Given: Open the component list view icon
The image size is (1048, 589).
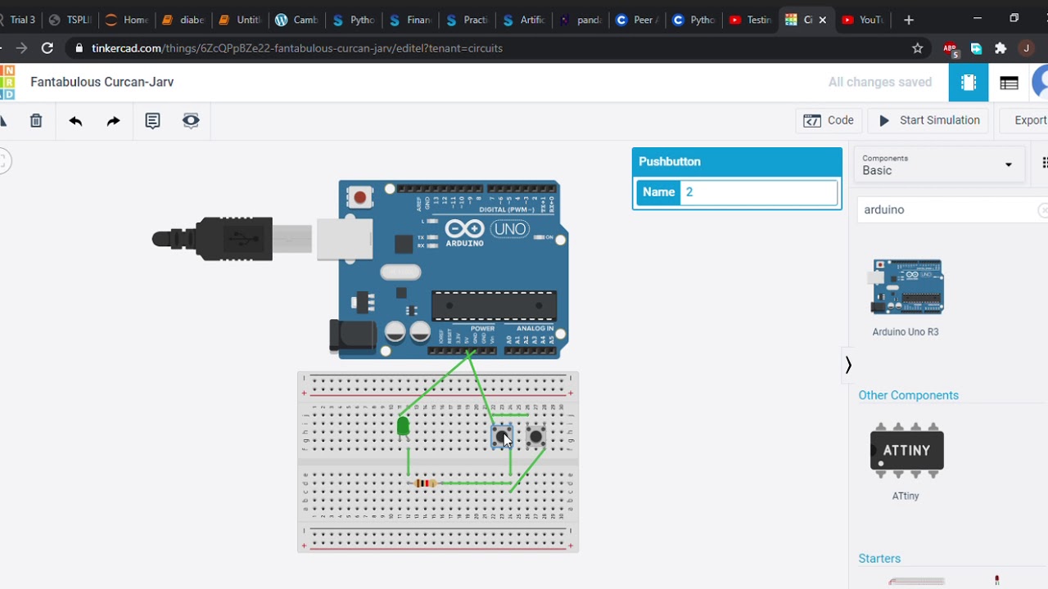Looking at the screenshot, I should click(1009, 83).
